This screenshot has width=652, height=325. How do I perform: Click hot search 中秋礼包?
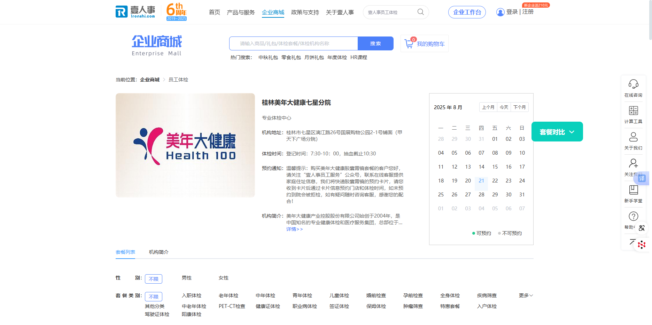pyautogui.click(x=268, y=57)
